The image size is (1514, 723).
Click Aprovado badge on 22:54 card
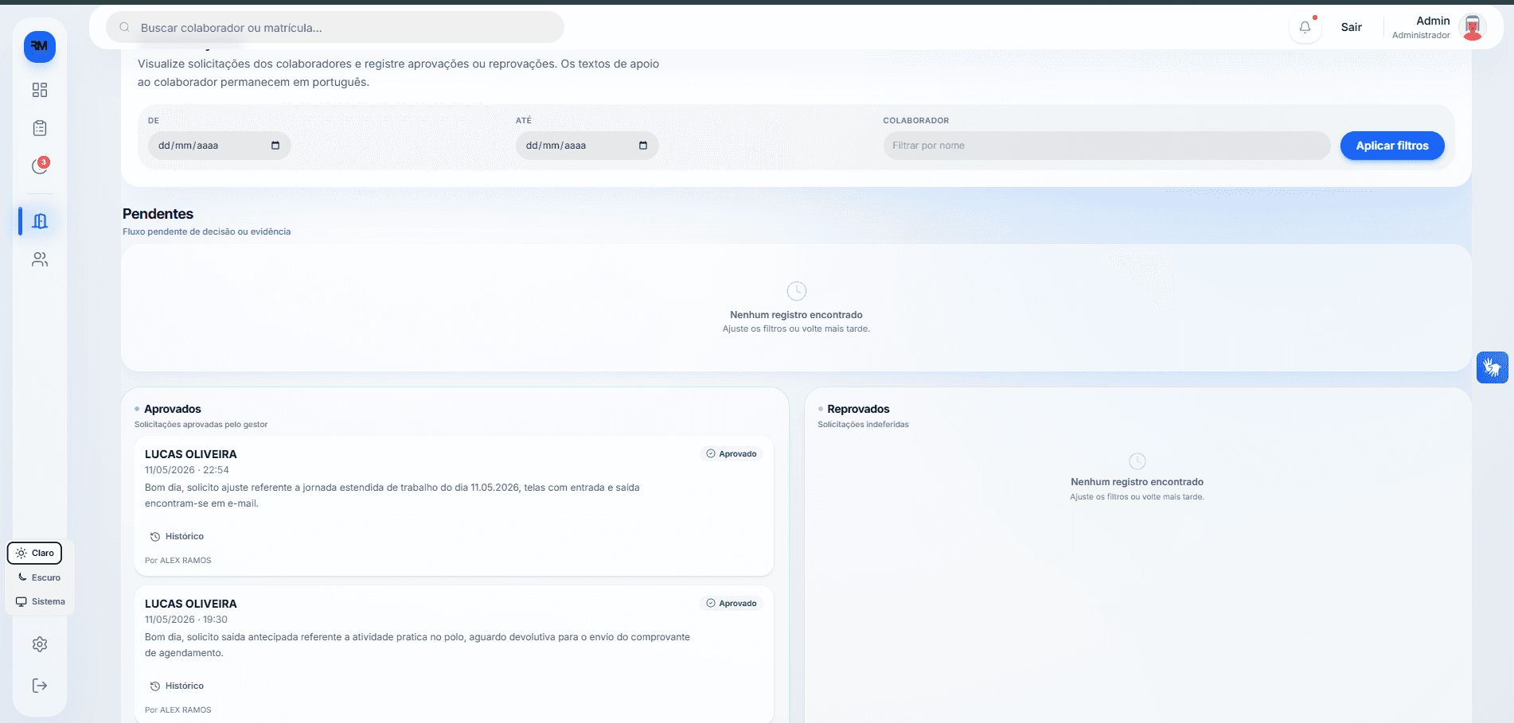tap(732, 454)
